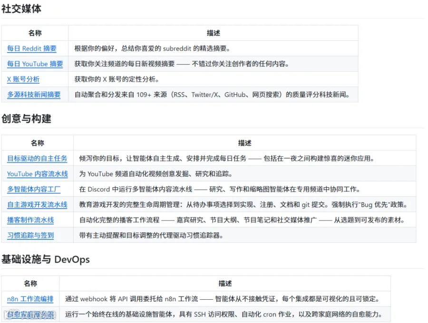428x323 pixels.
Task: Click the 社交媒体 section heading
Action: pos(21,9)
